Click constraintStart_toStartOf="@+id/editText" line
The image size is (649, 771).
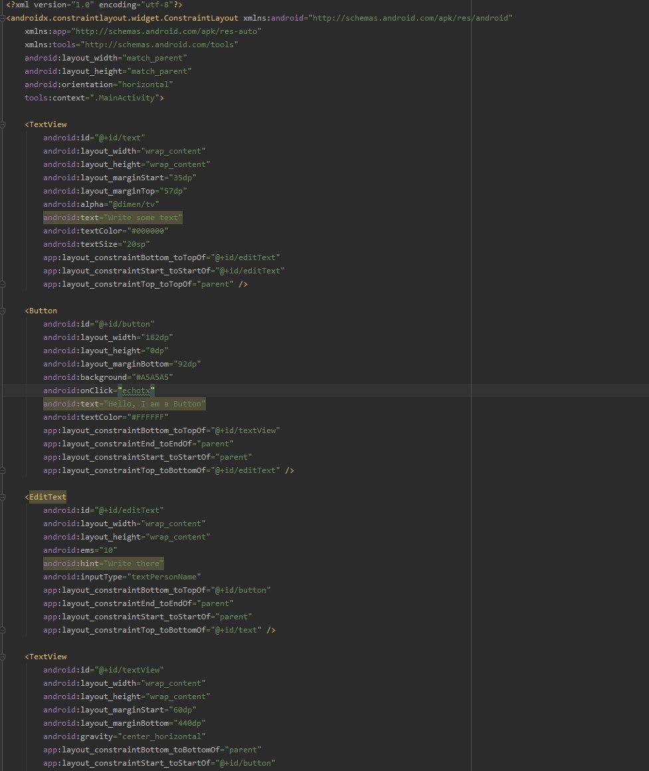pyautogui.click(x=164, y=271)
